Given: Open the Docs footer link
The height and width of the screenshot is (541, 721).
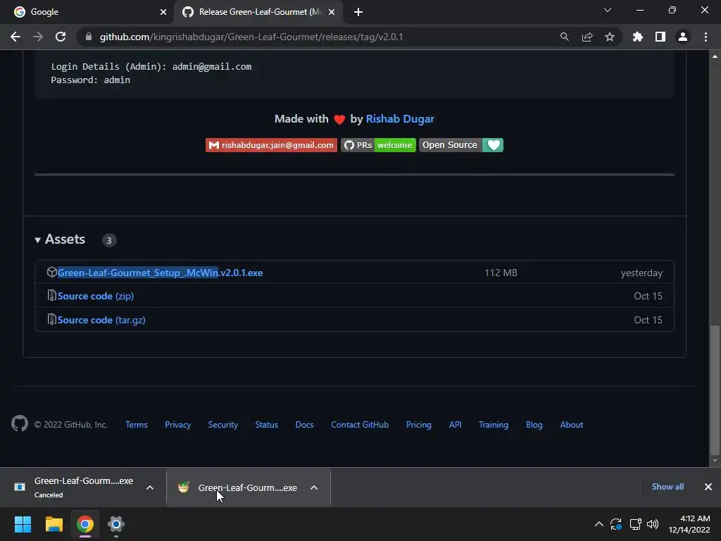Looking at the screenshot, I should pos(304,425).
